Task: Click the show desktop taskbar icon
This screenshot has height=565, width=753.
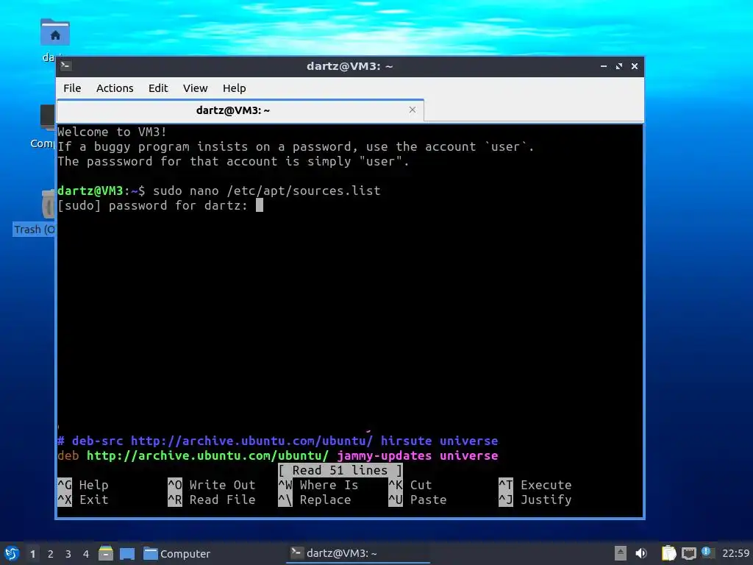Action: pos(127,553)
